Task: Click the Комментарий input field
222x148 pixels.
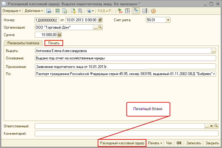Action: 126,133
